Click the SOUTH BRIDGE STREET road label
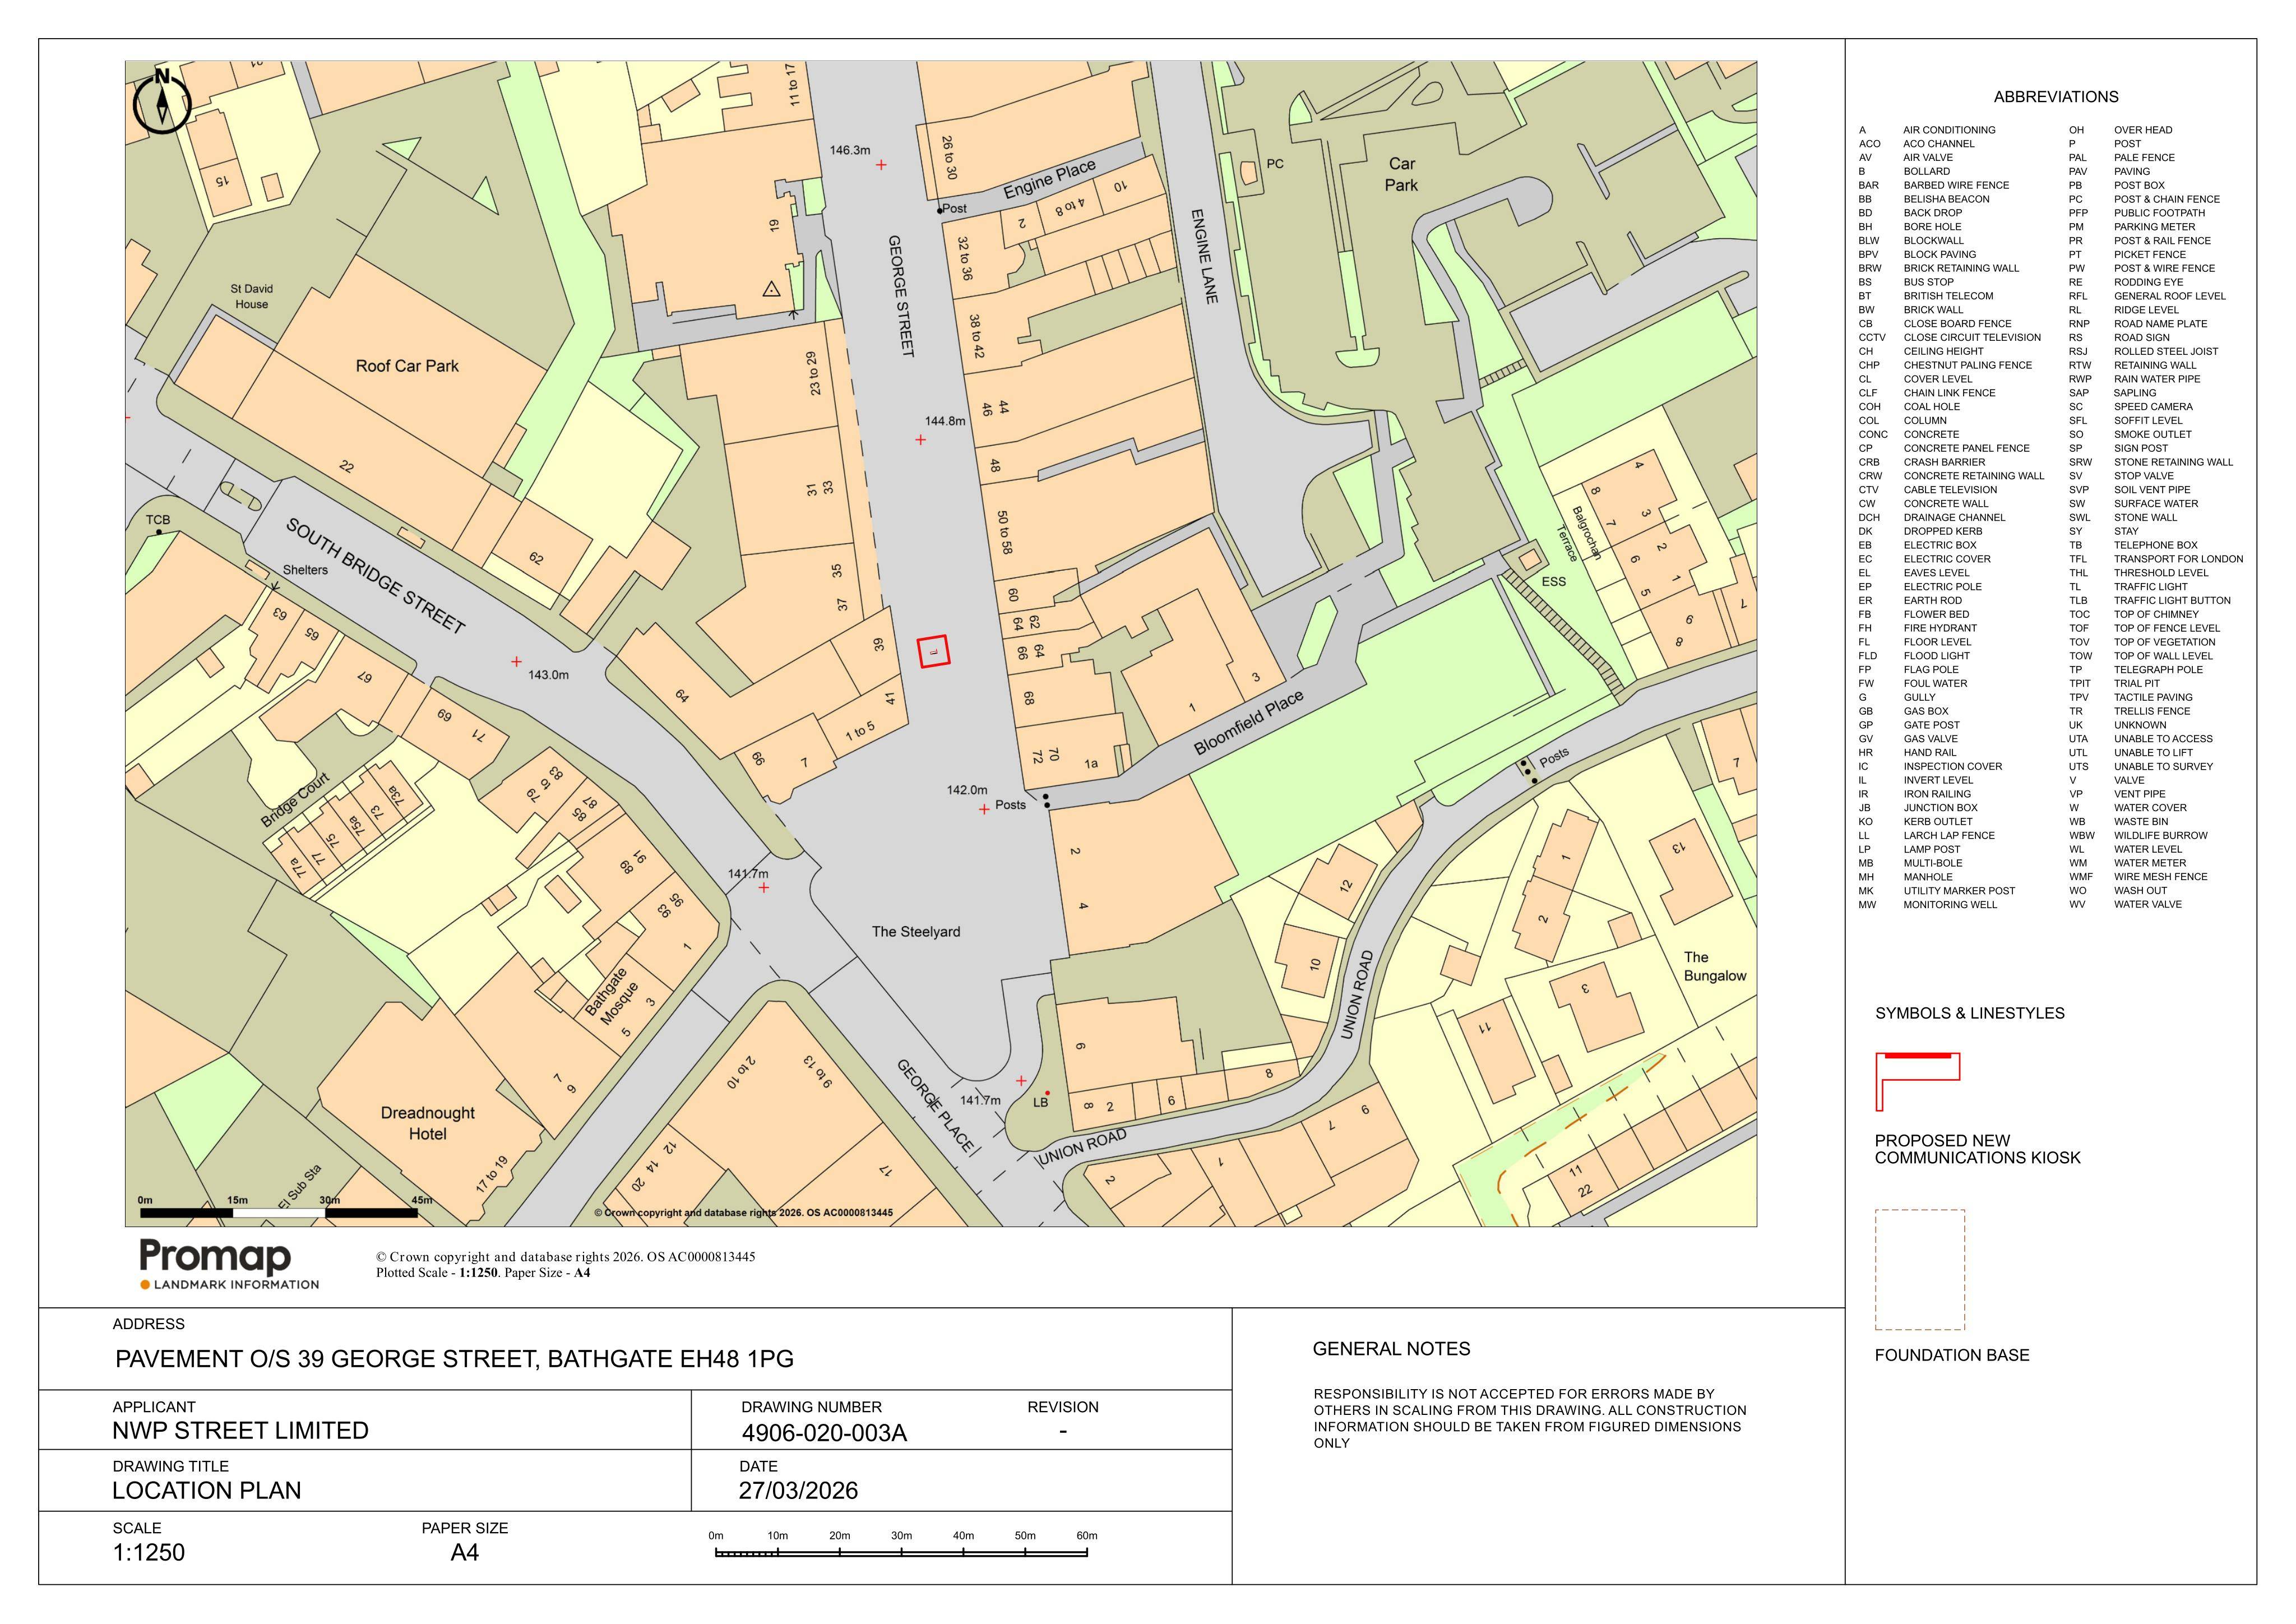This screenshot has height=1624, width=2296. click(x=376, y=576)
